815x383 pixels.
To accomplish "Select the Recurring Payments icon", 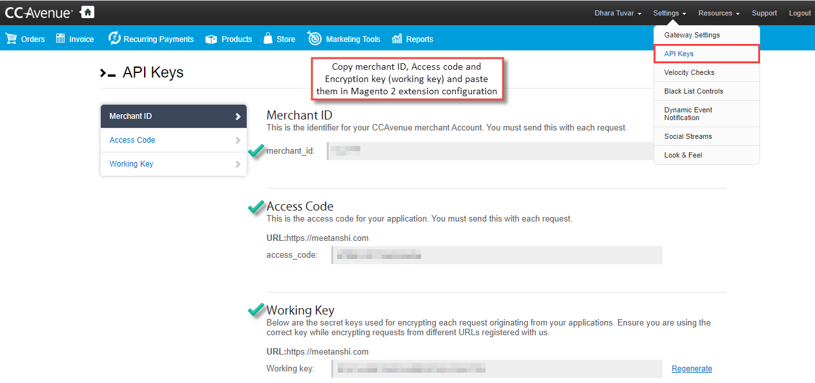I will [114, 38].
